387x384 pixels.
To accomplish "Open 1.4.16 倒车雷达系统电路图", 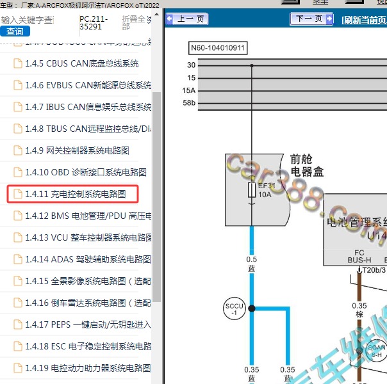I will pos(88,303).
